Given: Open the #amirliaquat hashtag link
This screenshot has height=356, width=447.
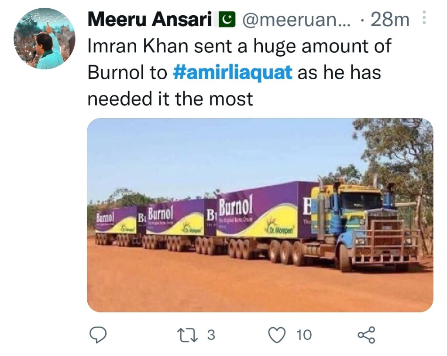Looking at the screenshot, I should coord(232,73).
